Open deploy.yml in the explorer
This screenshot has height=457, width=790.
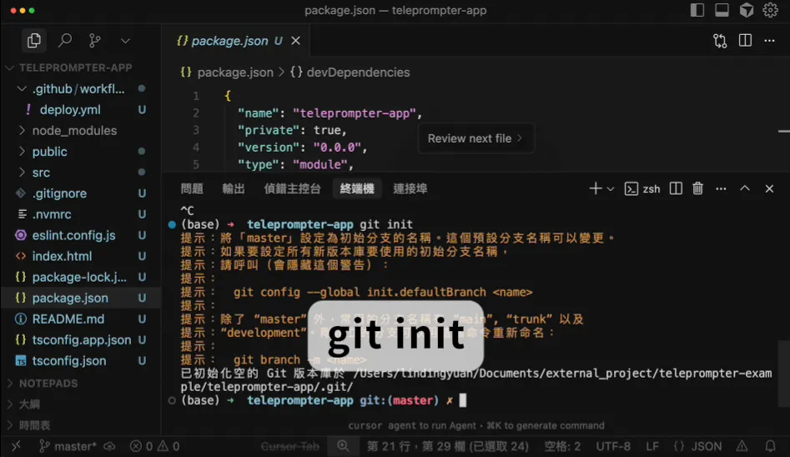70,110
